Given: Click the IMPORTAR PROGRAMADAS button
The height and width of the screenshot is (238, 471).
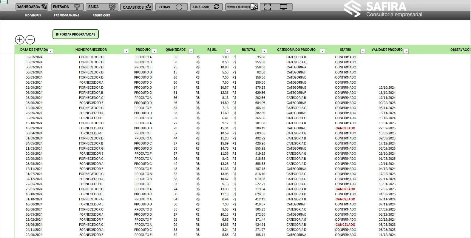Looking at the screenshot, I should tap(75, 34).
